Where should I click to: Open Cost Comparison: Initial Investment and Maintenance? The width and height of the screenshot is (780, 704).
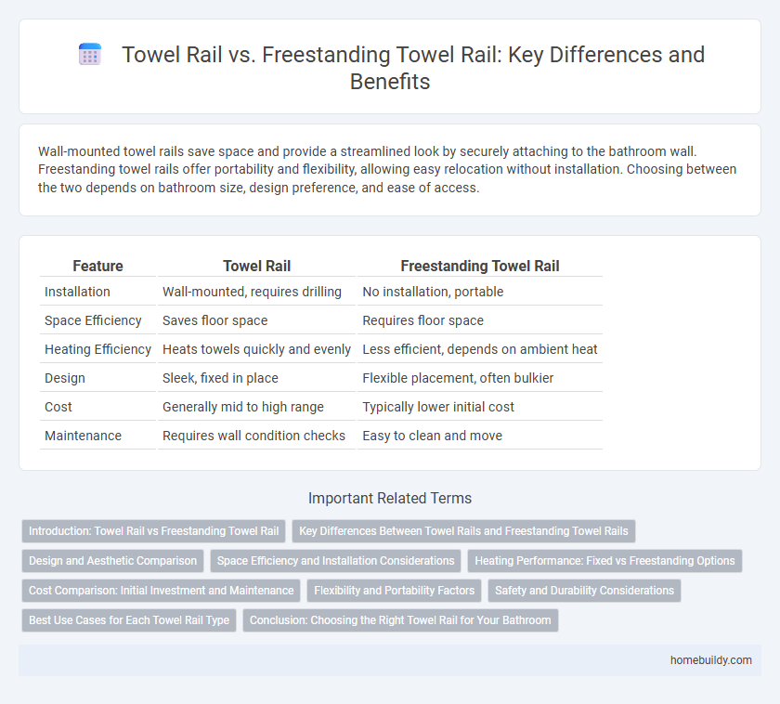162,591
